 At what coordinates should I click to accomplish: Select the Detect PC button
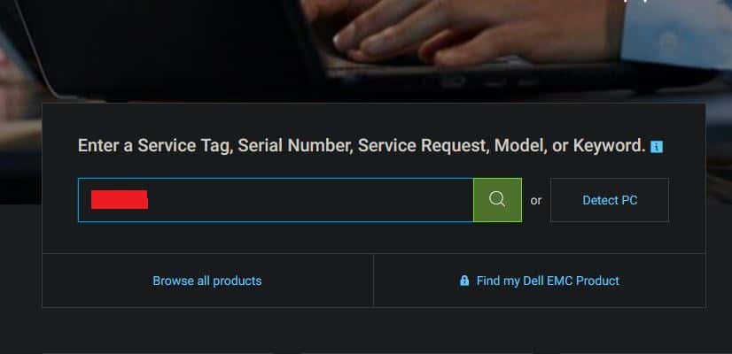coord(609,200)
